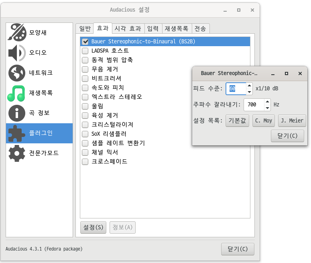Apply the 기본값 preset
Viewport: 311px width, 263px height.
(x=237, y=120)
